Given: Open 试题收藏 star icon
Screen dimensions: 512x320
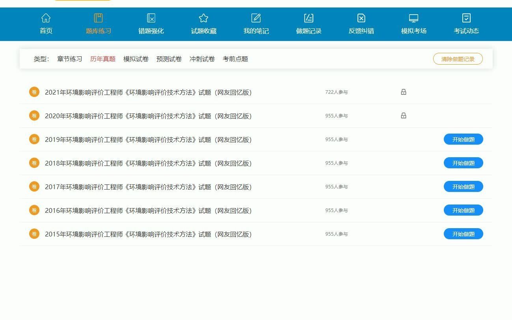Looking at the screenshot, I should tap(203, 18).
